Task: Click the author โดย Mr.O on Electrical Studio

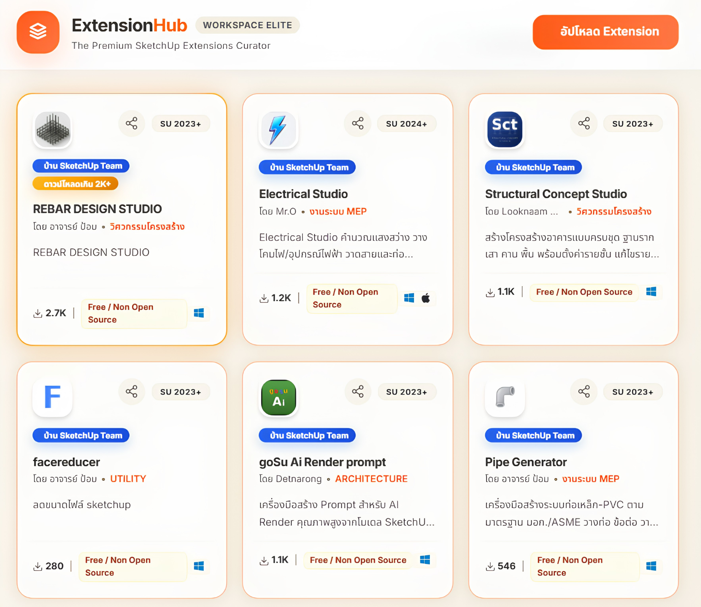Action: coord(278,211)
